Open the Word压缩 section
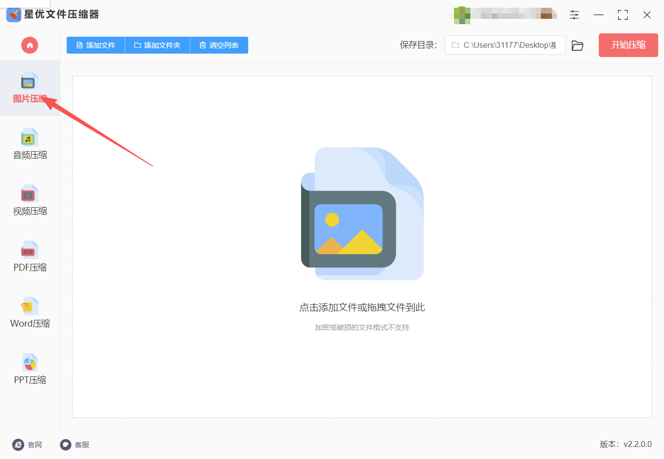This screenshot has height=459, width=664. pos(30,313)
